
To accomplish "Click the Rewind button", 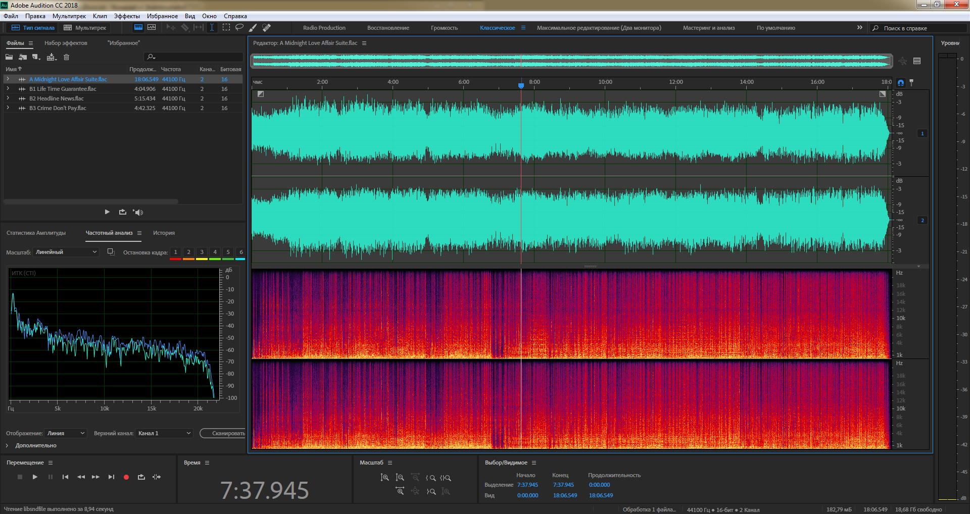I will pos(81,477).
